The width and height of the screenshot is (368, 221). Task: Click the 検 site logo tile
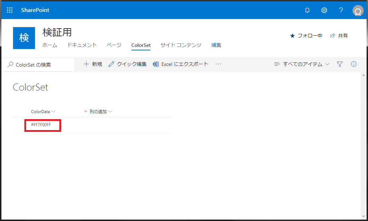pos(24,38)
